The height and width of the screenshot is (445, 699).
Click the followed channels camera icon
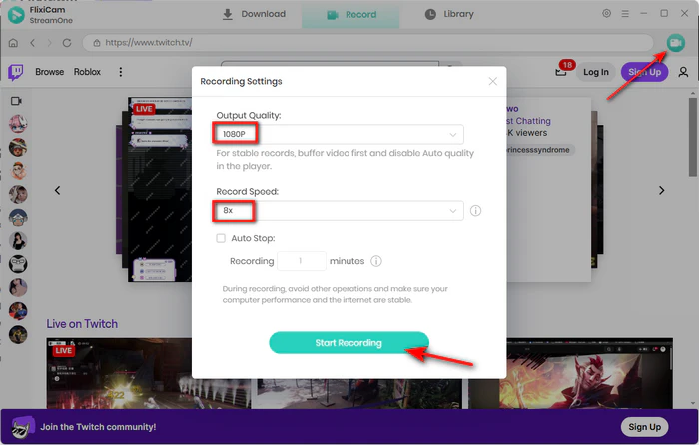pos(17,101)
